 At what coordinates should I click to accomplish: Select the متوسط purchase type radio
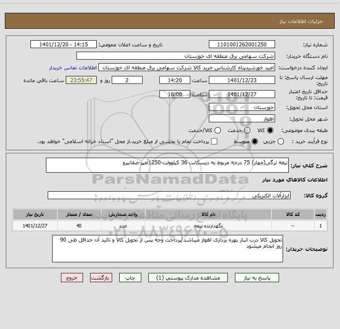[x=255, y=141]
